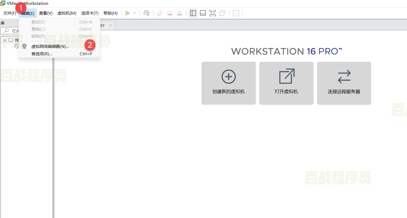Click the take snapshot clock icon
407x218 pixels.
[x=160, y=13]
